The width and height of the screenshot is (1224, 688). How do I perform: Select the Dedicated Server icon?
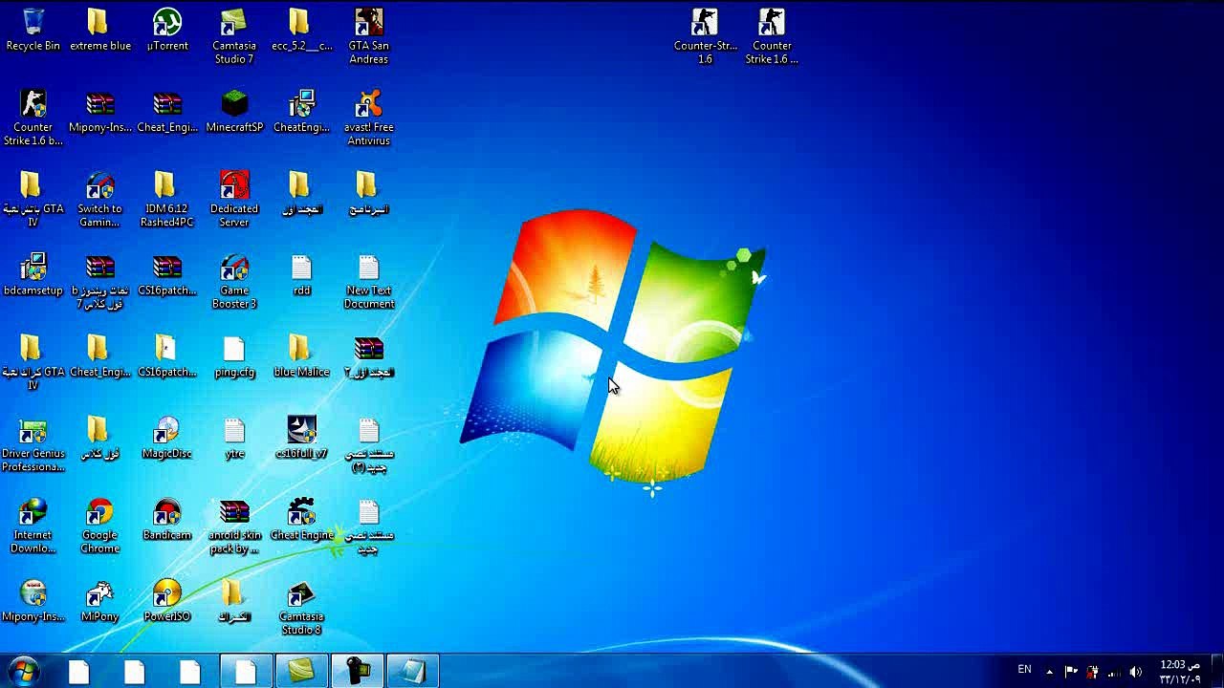tap(234, 200)
